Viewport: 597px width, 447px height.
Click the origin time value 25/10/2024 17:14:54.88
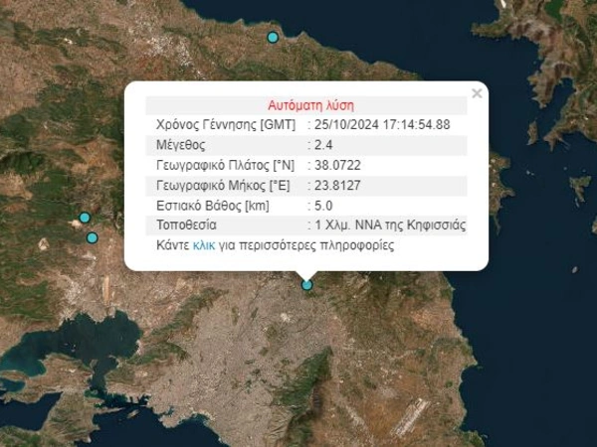click(383, 125)
